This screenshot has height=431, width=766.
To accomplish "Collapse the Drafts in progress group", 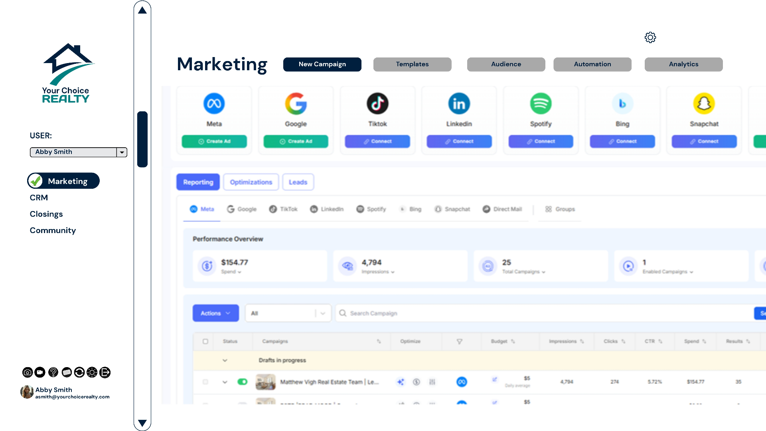I will [x=225, y=360].
